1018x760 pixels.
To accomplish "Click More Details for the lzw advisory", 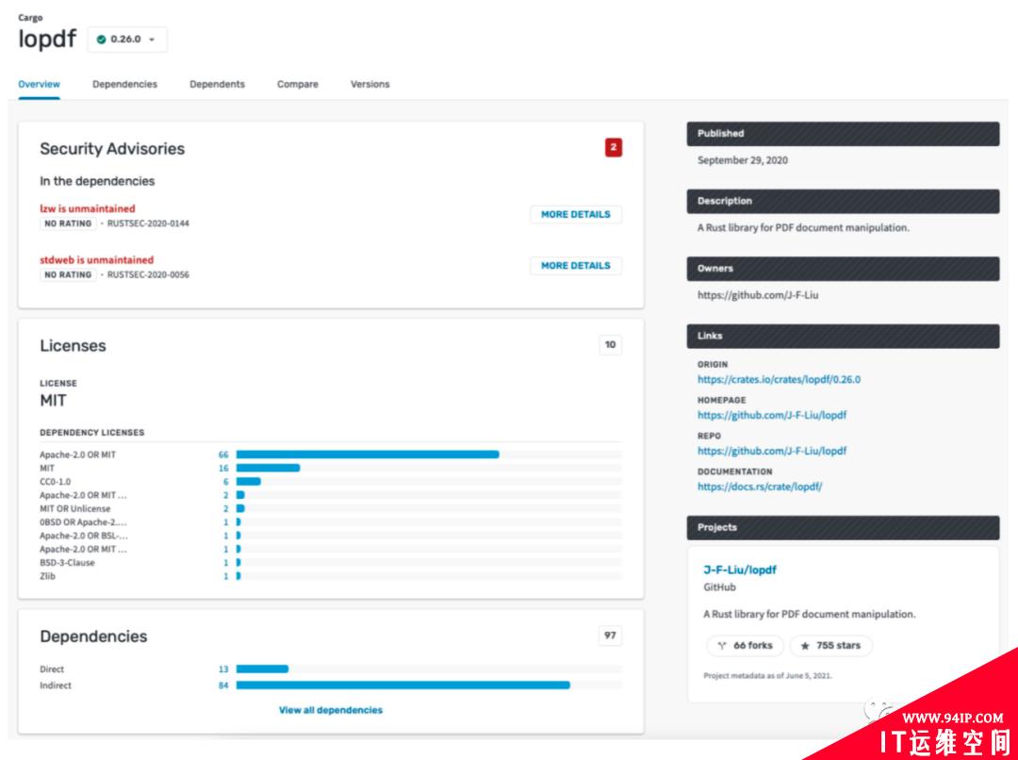I will click(x=575, y=214).
